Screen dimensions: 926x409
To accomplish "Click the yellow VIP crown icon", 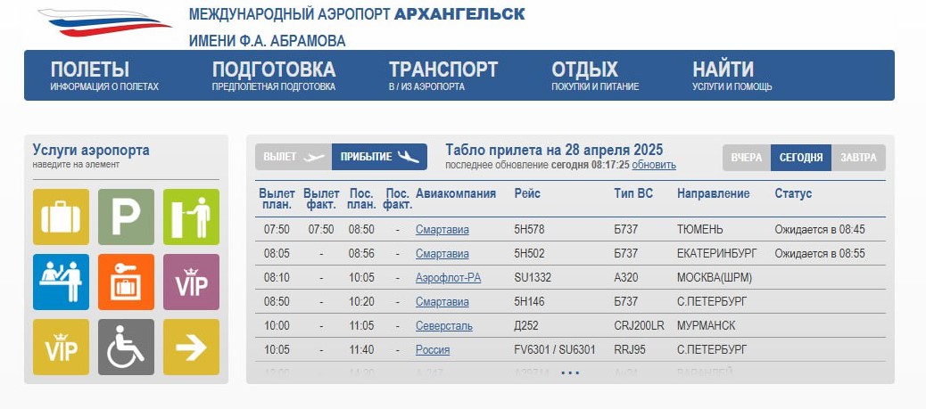I will [61, 347].
